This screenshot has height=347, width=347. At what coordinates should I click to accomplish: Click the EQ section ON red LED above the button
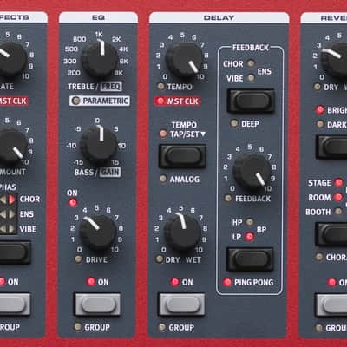pyautogui.click(x=91, y=281)
